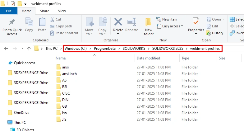The width and height of the screenshot is (244, 131).
Task: Select the GB folder
Action: pyautogui.click(x=64, y=106)
